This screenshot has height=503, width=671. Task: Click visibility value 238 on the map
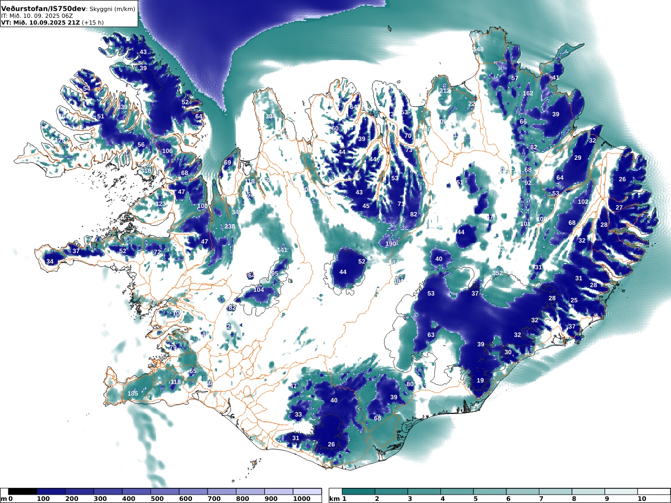(230, 227)
